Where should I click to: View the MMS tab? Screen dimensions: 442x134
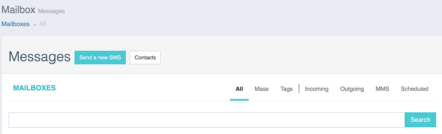382,89
